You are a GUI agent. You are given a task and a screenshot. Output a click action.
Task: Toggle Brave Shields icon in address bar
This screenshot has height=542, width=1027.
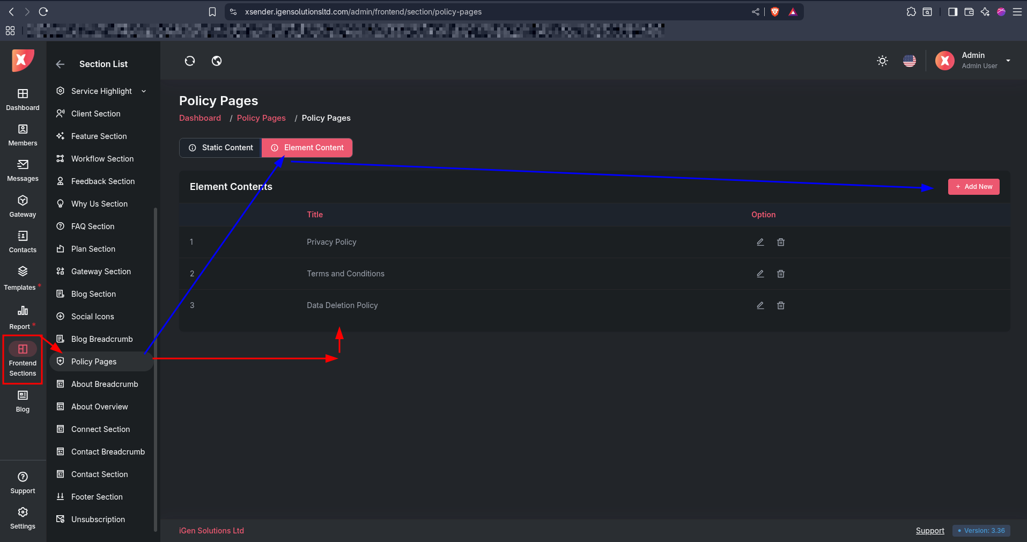click(775, 12)
